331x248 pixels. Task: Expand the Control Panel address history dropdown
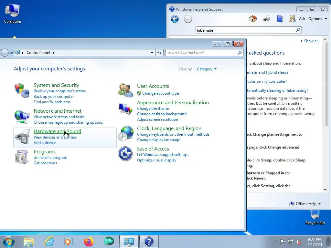(152, 53)
